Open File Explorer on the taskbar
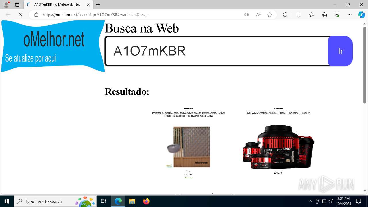The height and width of the screenshot is (207, 368). coord(132,201)
